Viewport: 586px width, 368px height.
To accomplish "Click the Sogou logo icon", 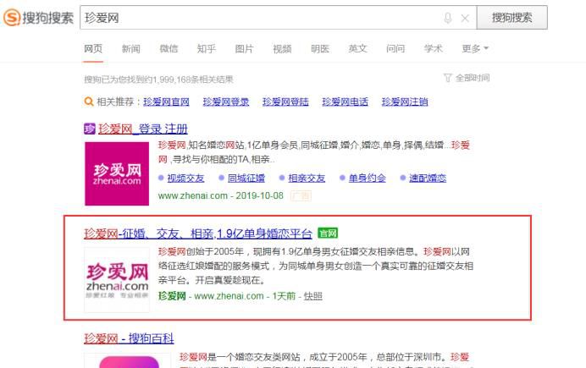I will [x=12, y=17].
